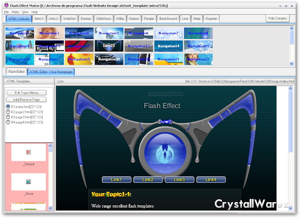Choose the _Default HTML template icon
Viewport: 300px width, 218px height.
click(29, 152)
